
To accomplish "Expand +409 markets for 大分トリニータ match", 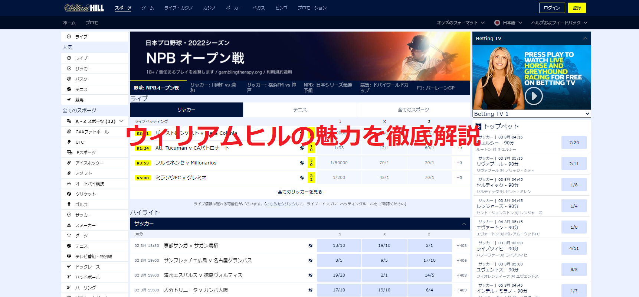I will (462, 290).
